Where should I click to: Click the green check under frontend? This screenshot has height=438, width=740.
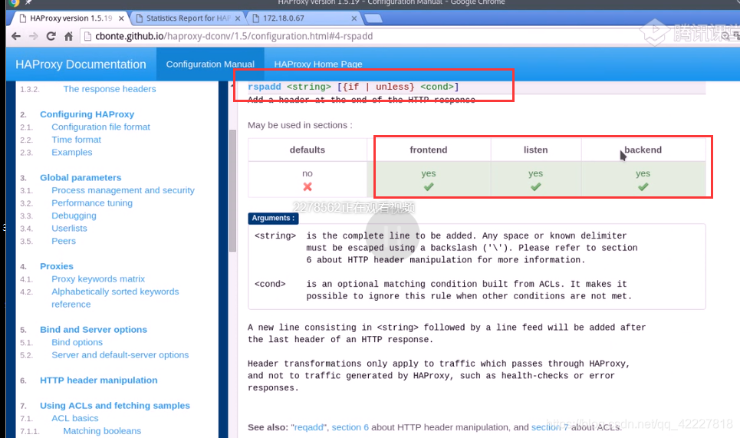coord(429,187)
